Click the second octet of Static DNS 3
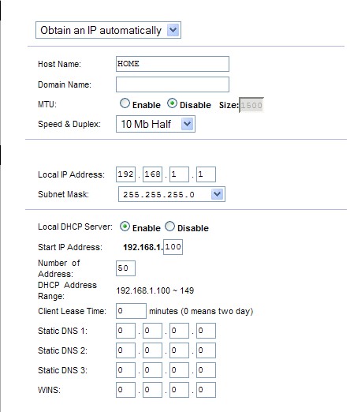Image resolution: width=350 pixels, height=412 pixels. (152, 370)
